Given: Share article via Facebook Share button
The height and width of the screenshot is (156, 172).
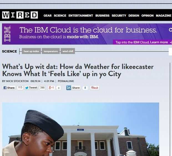Looking at the screenshot, I should click(9, 88).
